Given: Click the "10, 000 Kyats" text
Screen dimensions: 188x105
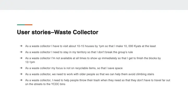Looking at the screenshot, I should click(x=135, y=46).
